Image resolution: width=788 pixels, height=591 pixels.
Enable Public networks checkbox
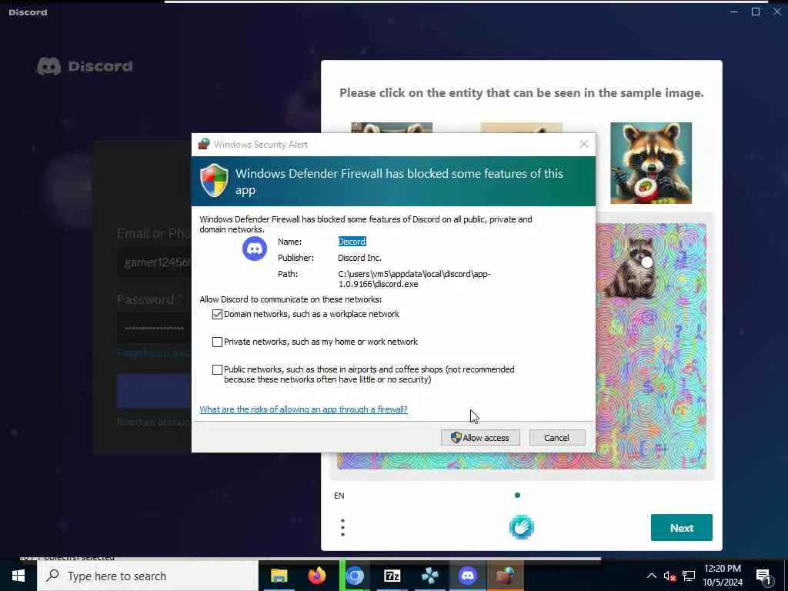217,369
